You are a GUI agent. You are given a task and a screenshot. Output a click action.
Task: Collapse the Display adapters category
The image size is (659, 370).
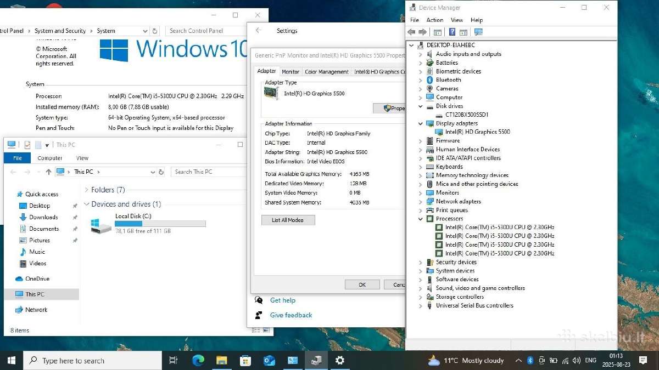point(421,123)
